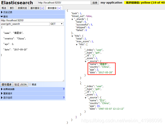Collapse the second _source node arrow
Screen dimensions: 165x126
[x=85, y=98]
